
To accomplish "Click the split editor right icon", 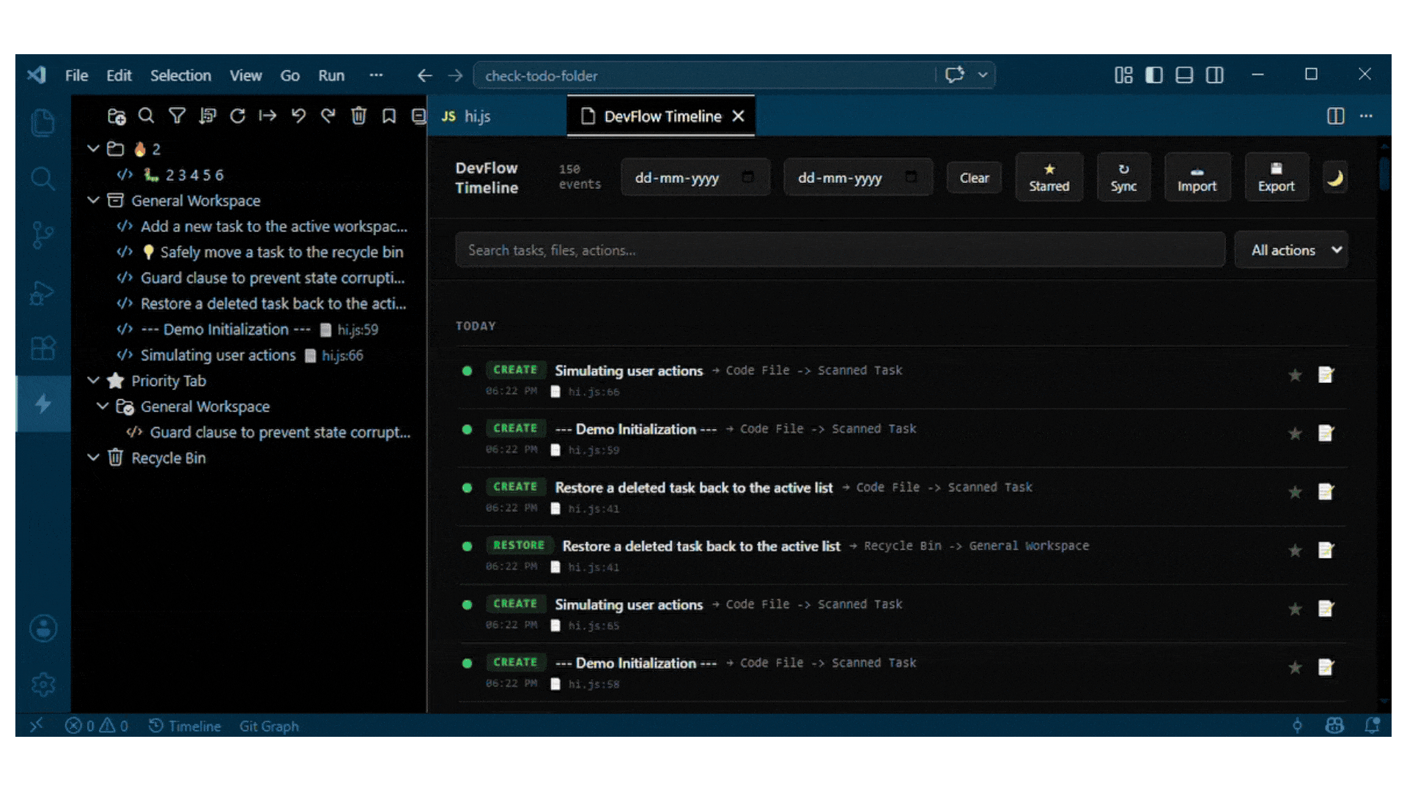I will pos(1336,116).
